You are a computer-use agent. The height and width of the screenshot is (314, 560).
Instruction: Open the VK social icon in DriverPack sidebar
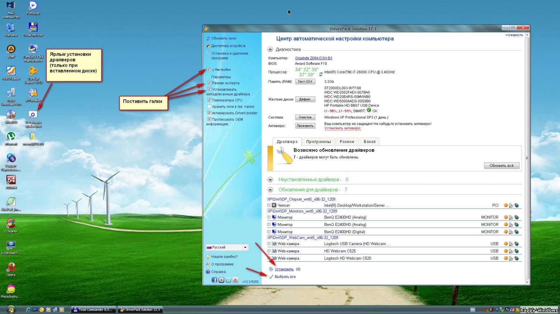tap(221, 280)
